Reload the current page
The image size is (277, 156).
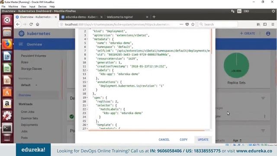click(31, 24)
